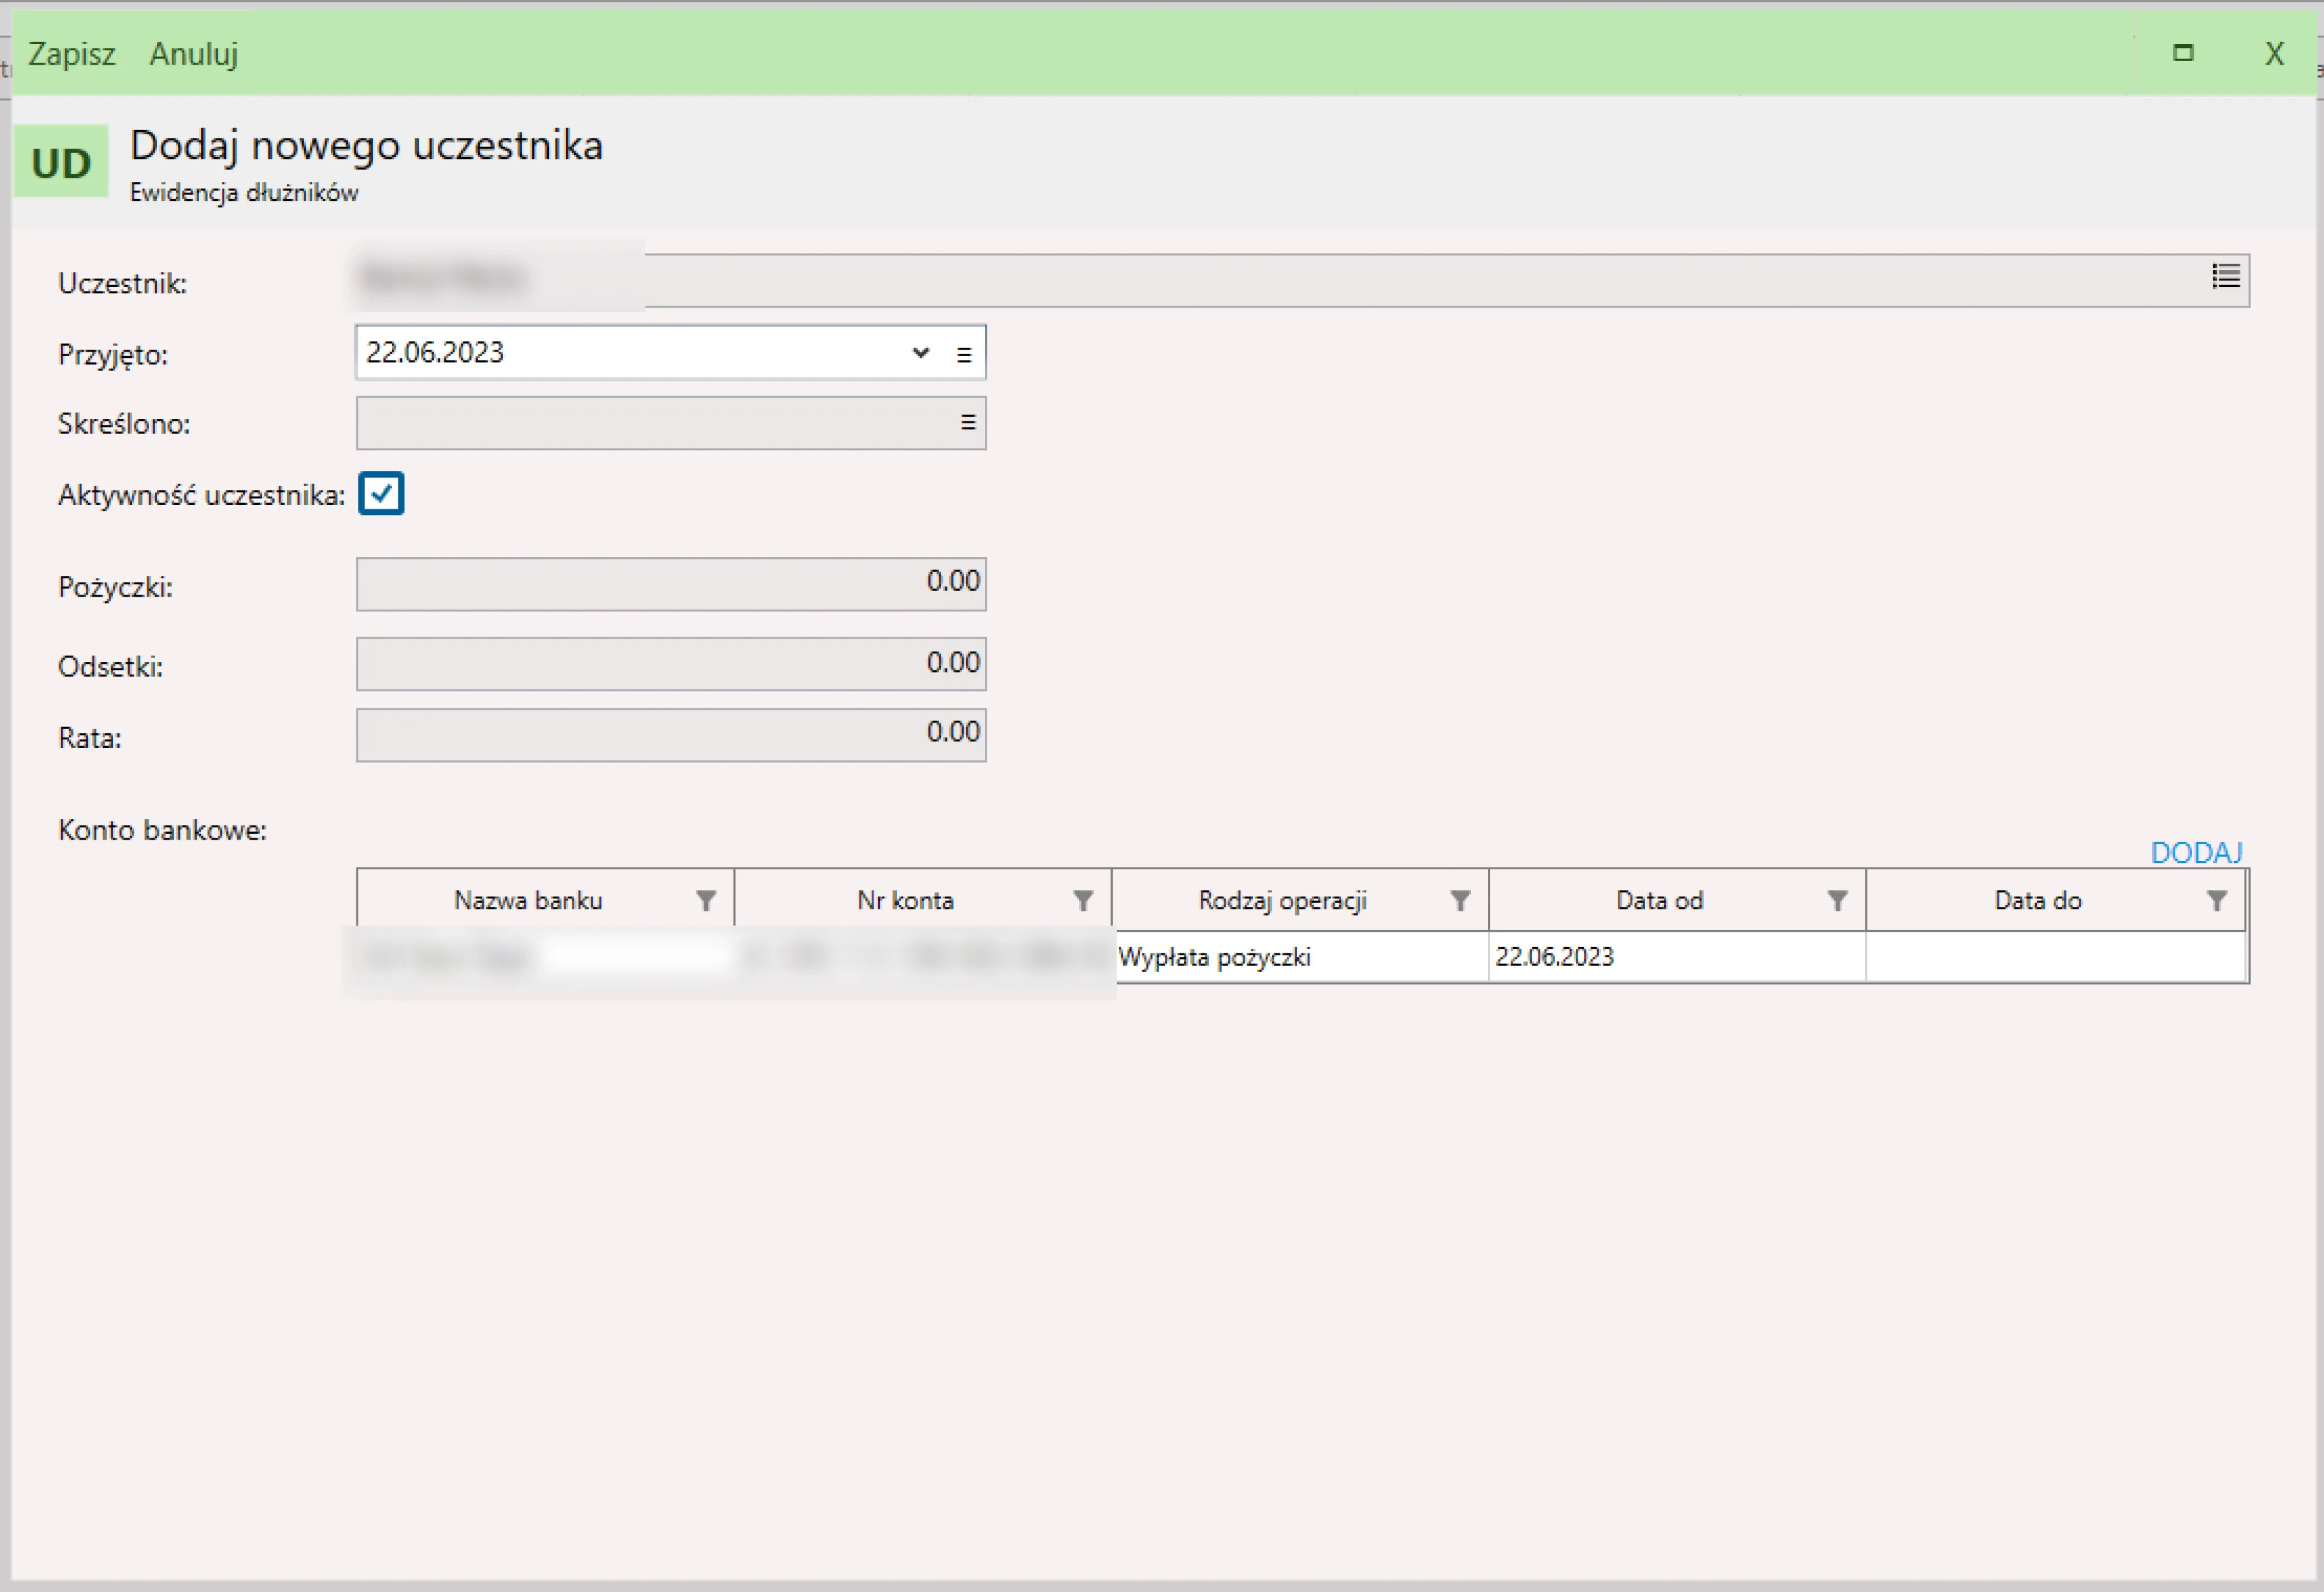Close the window with the X button
This screenshot has height=1592, width=2324.
[2274, 53]
